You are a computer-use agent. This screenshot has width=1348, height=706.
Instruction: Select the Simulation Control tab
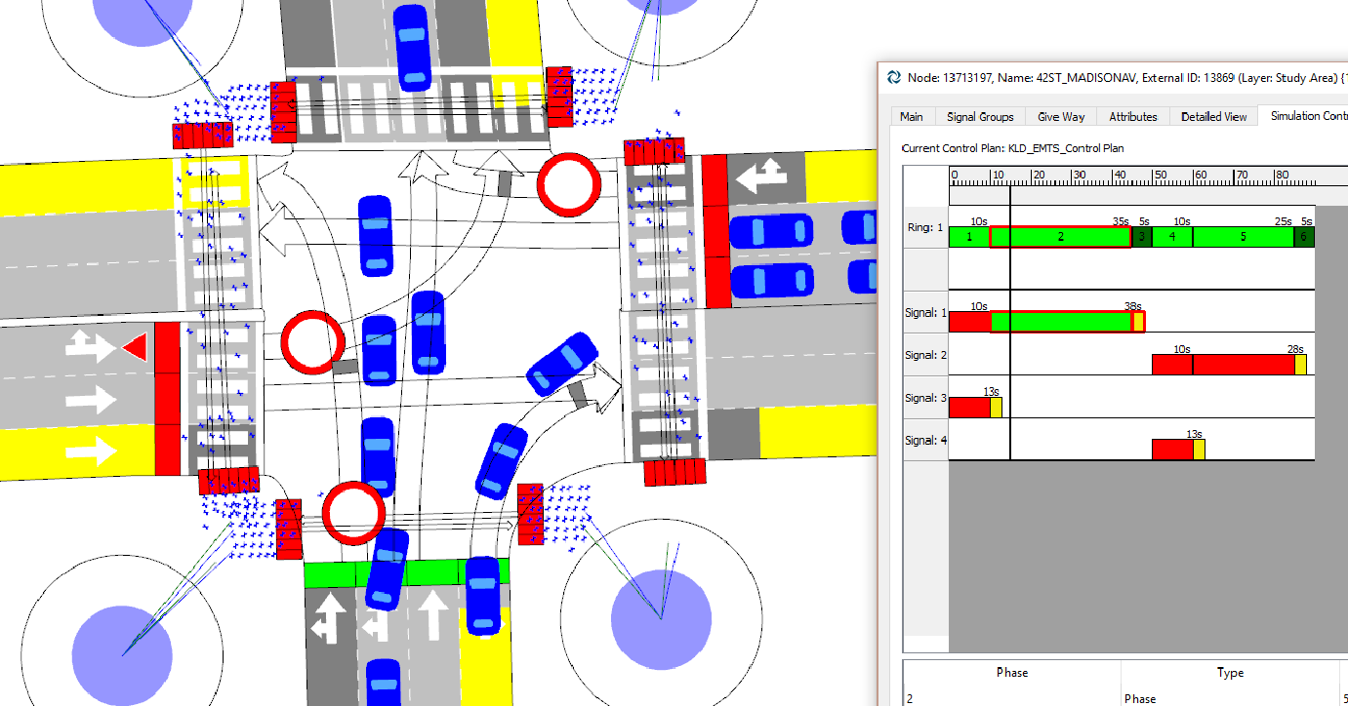tap(1306, 116)
